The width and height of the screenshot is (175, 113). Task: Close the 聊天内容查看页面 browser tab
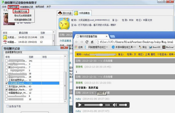click(106, 36)
